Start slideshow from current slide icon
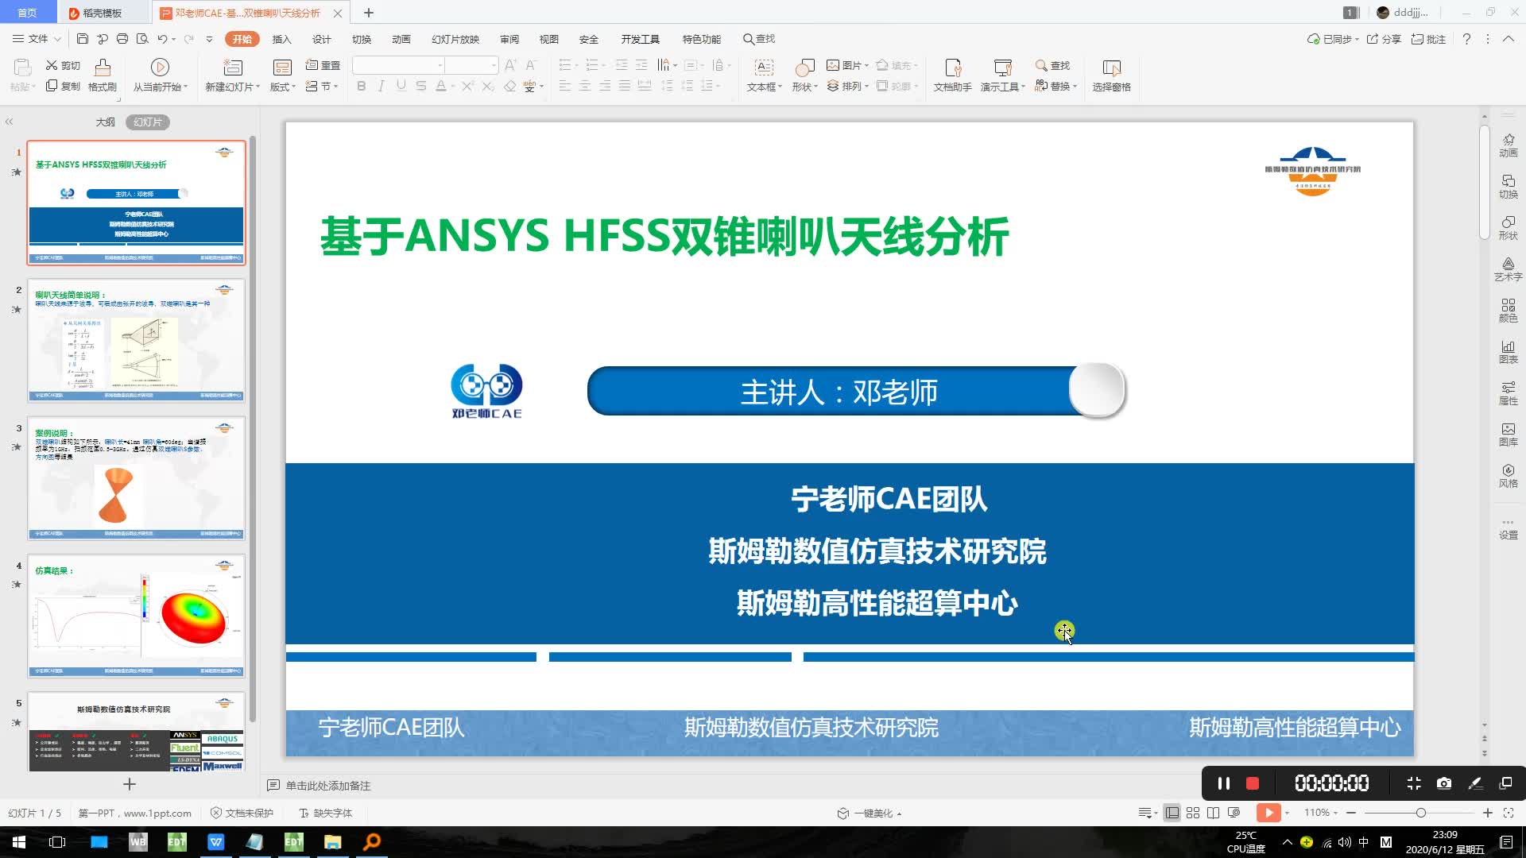The width and height of the screenshot is (1526, 858). click(160, 67)
